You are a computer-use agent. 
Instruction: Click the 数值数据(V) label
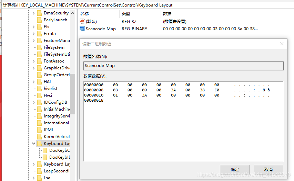click(x=95, y=76)
